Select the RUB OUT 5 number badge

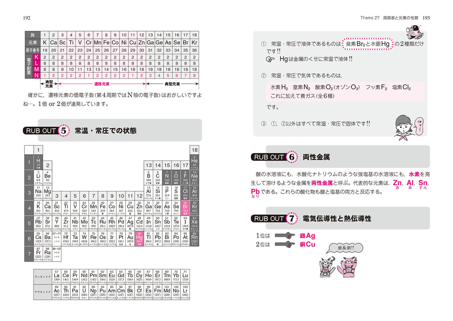click(63, 131)
